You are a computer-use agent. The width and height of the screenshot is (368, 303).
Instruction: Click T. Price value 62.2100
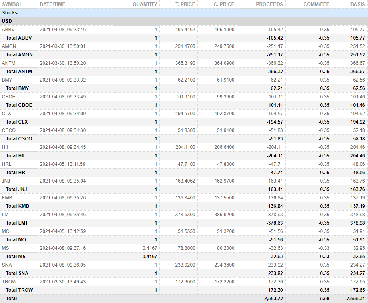coord(186,80)
